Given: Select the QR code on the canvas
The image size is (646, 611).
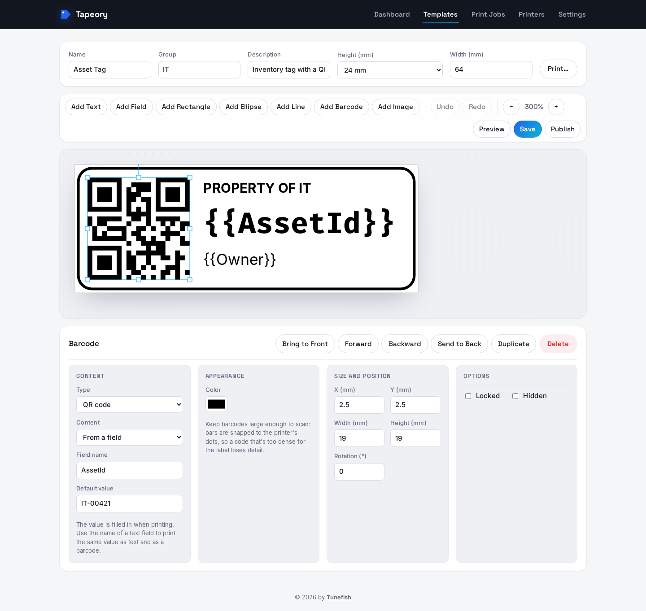Looking at the screenshot, I should (x=139, y=229).
